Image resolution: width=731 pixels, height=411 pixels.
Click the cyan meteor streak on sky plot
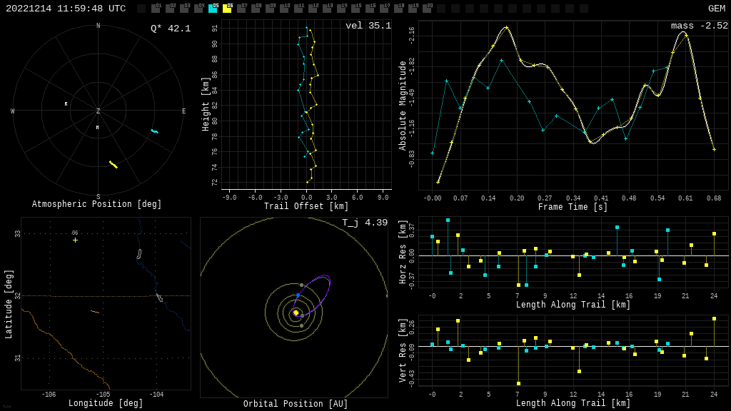[x=154, y=131]
